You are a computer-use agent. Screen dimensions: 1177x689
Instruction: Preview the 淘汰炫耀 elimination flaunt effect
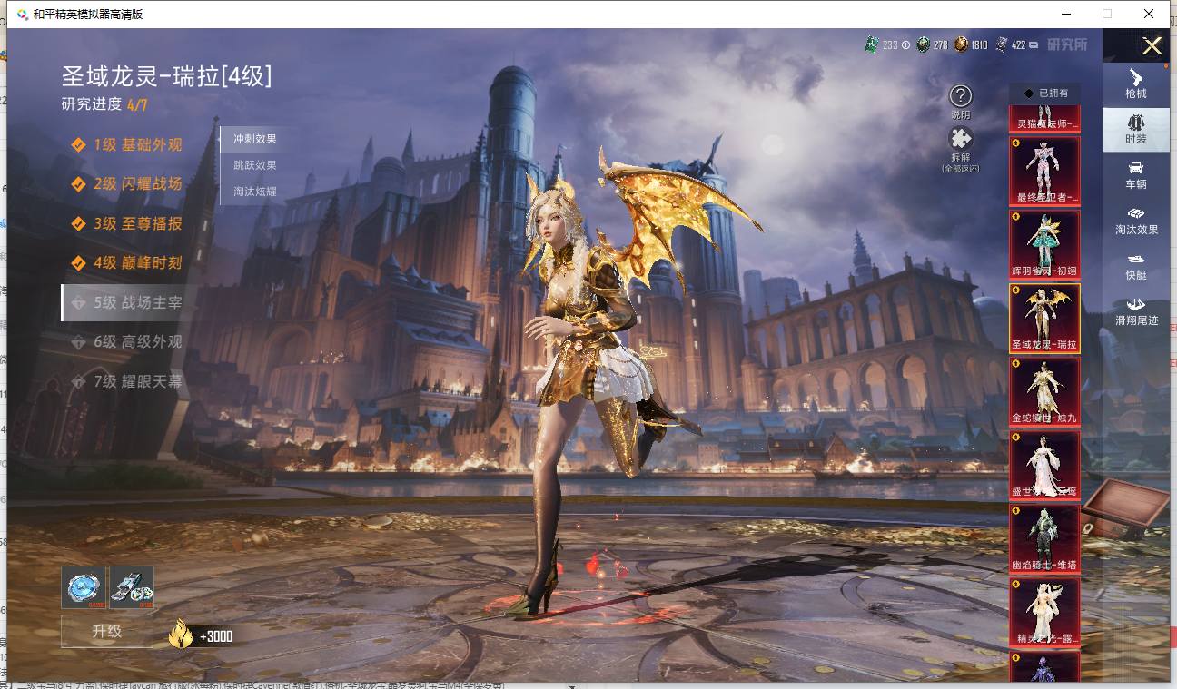tap(255, 192)
